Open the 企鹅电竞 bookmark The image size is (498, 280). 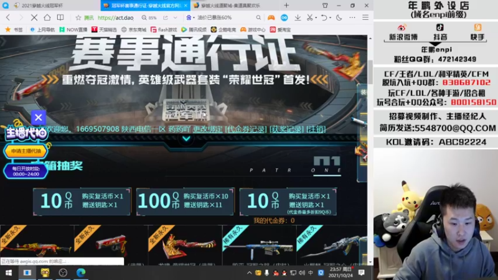[x=223, y=29]
